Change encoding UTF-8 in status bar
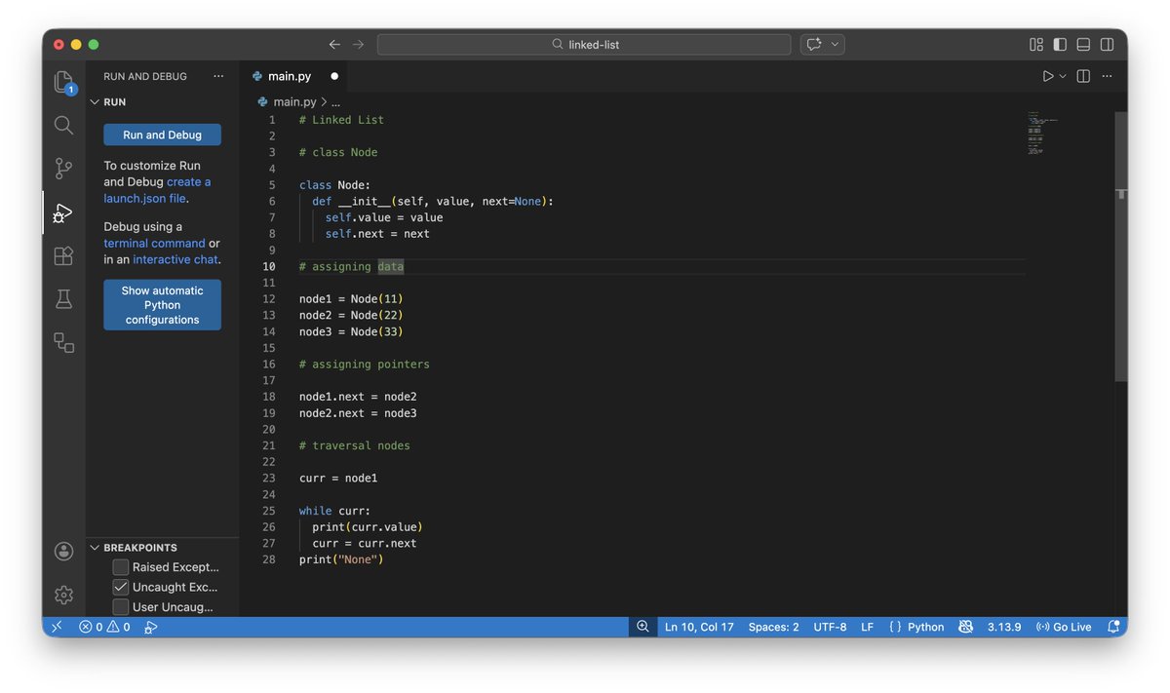 tap(830, 627)
